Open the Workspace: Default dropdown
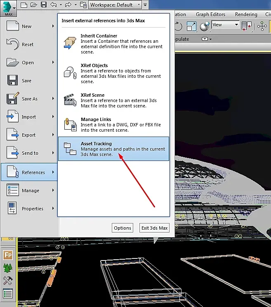Viewport: 271px width, 307px height. point(115,5)
